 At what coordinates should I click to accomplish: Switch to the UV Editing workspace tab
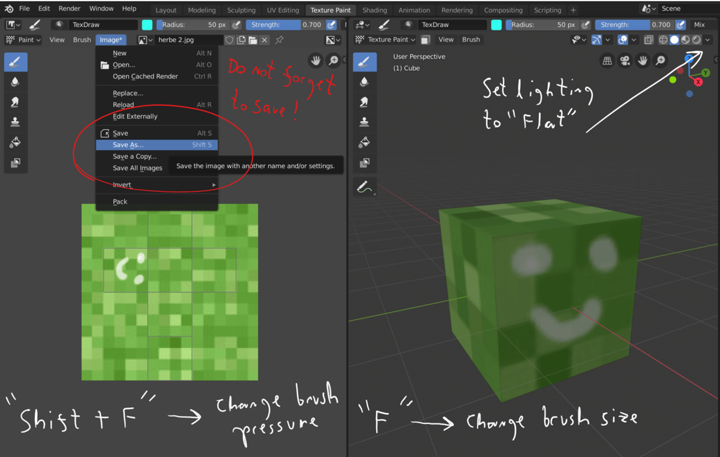tap(283, 10)
